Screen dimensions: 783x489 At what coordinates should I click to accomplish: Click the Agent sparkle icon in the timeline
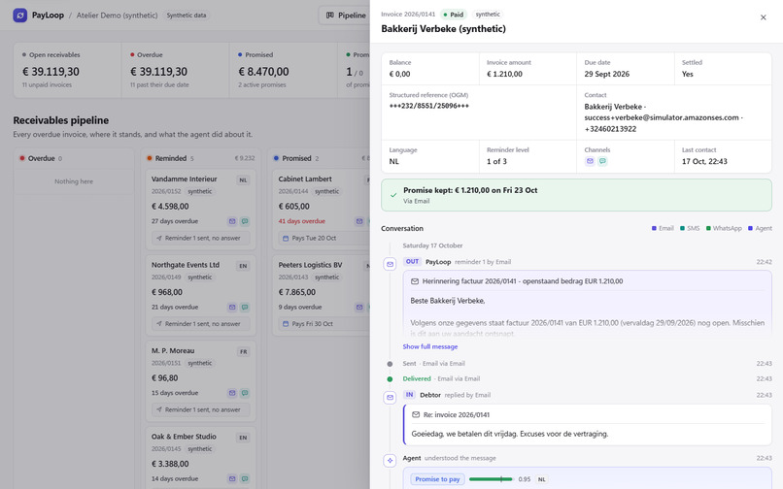pyautogui.click(x=390, y=460)
